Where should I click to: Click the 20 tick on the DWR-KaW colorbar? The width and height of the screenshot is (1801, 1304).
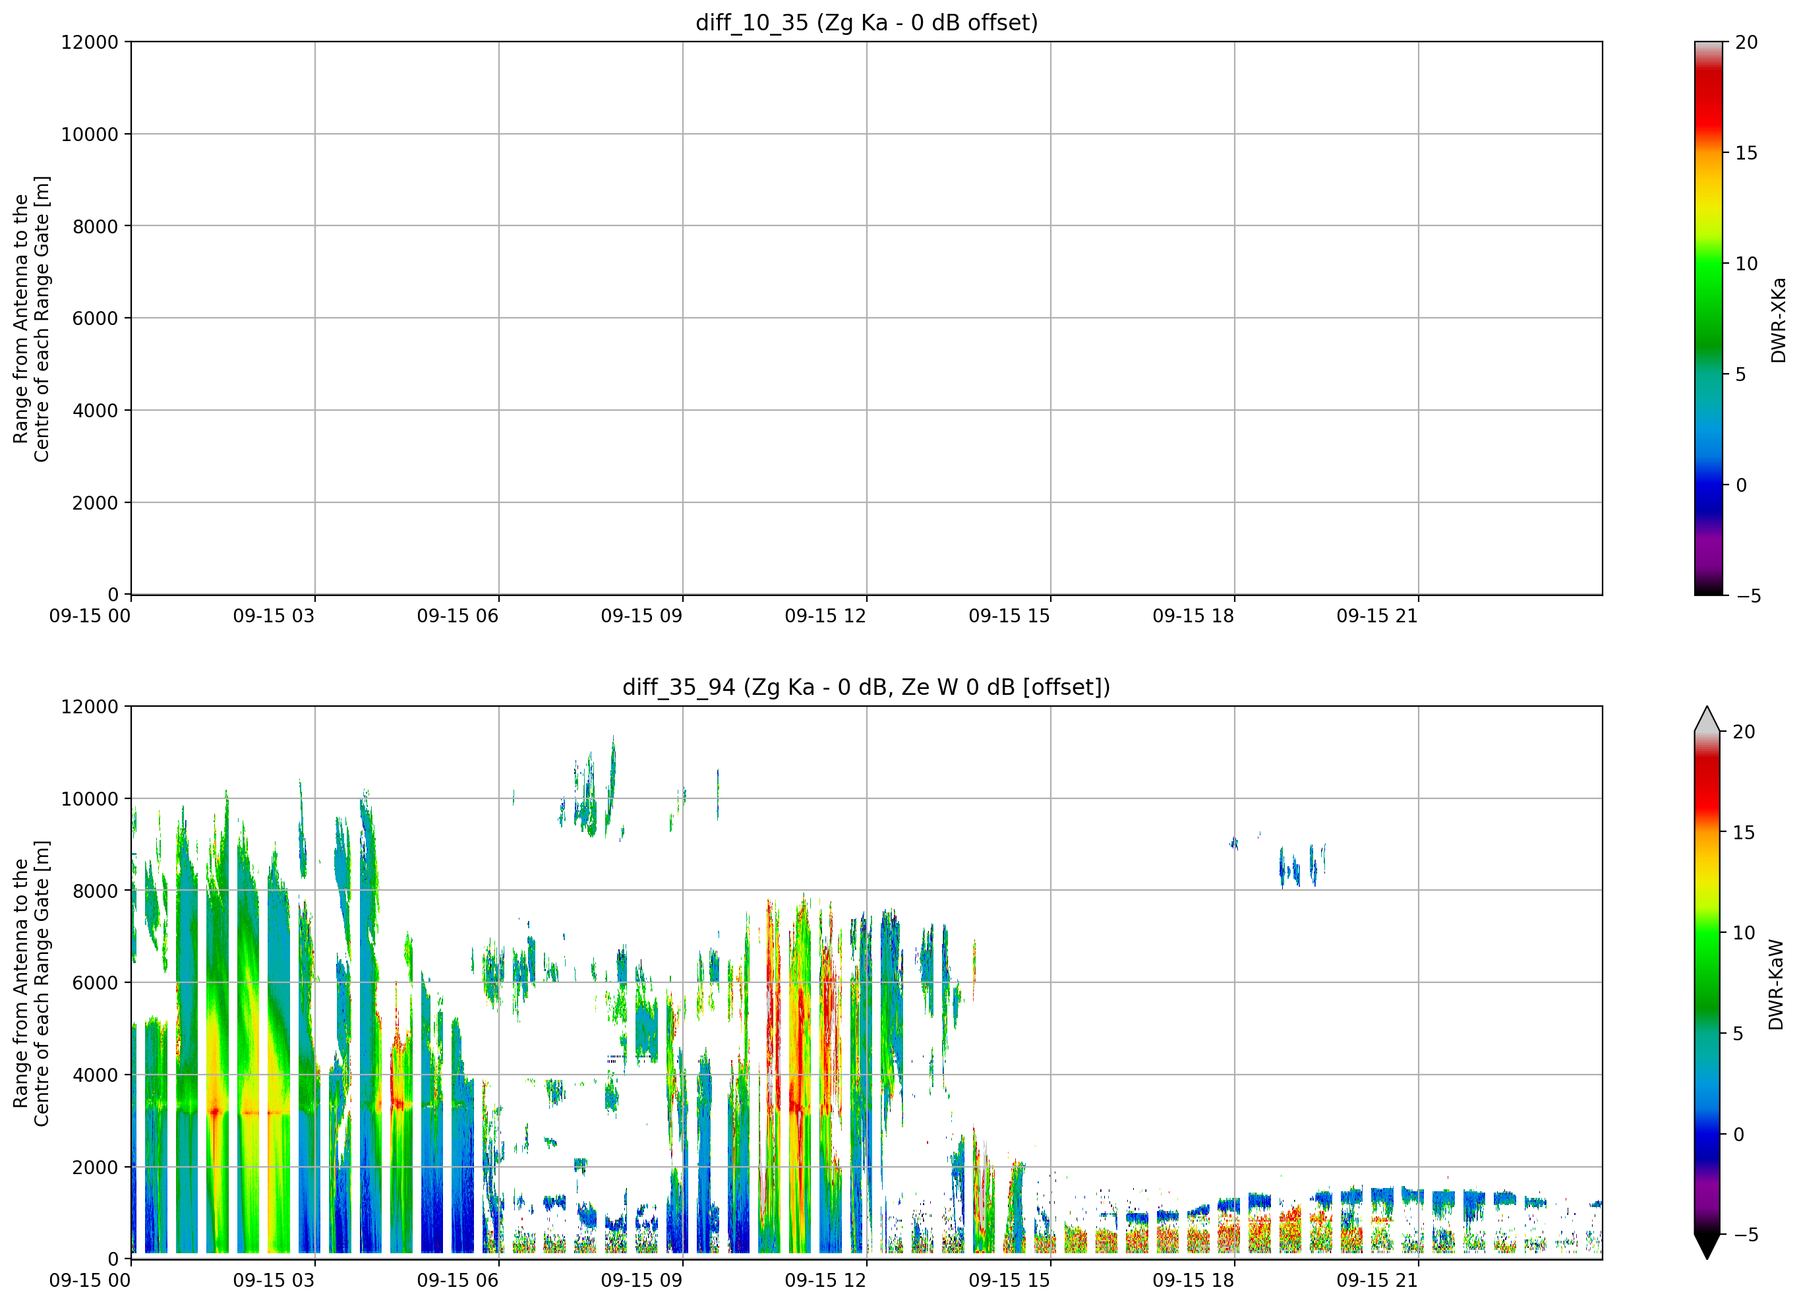pos(1743,731)
